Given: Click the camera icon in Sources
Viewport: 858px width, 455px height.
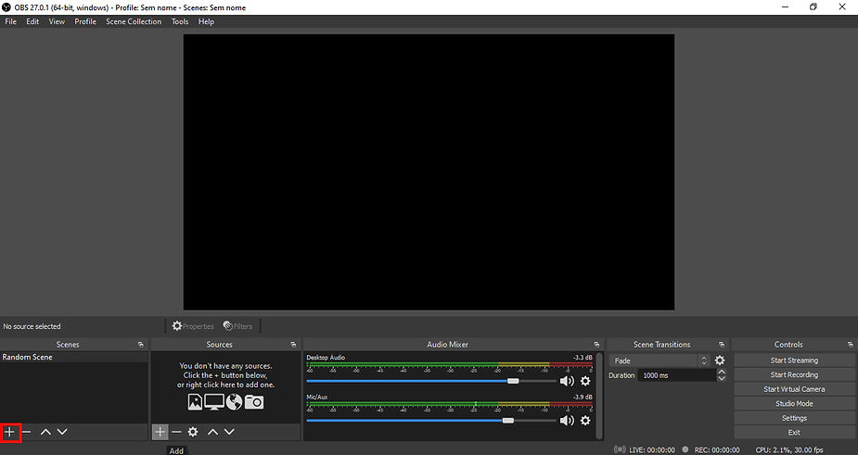Looking at the screenshot, I should 254,402.
